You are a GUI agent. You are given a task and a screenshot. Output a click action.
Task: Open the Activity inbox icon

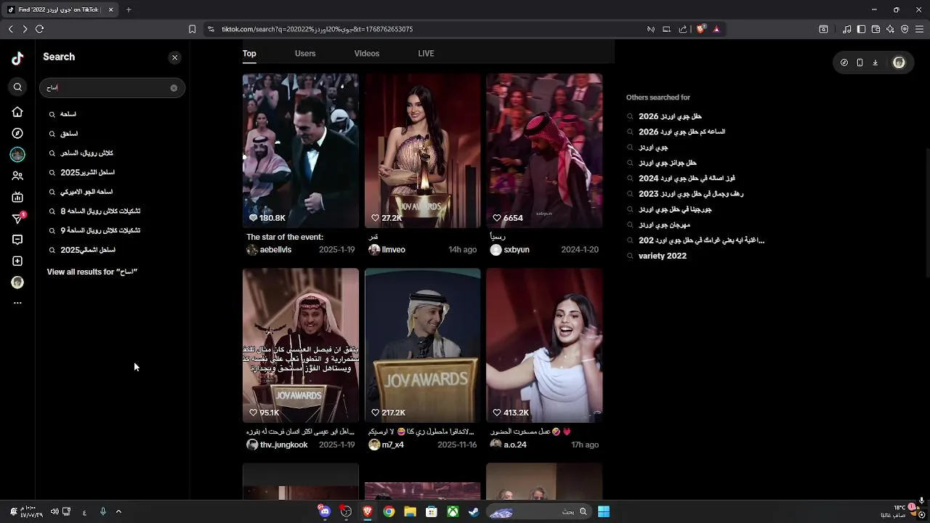point(17,240)
